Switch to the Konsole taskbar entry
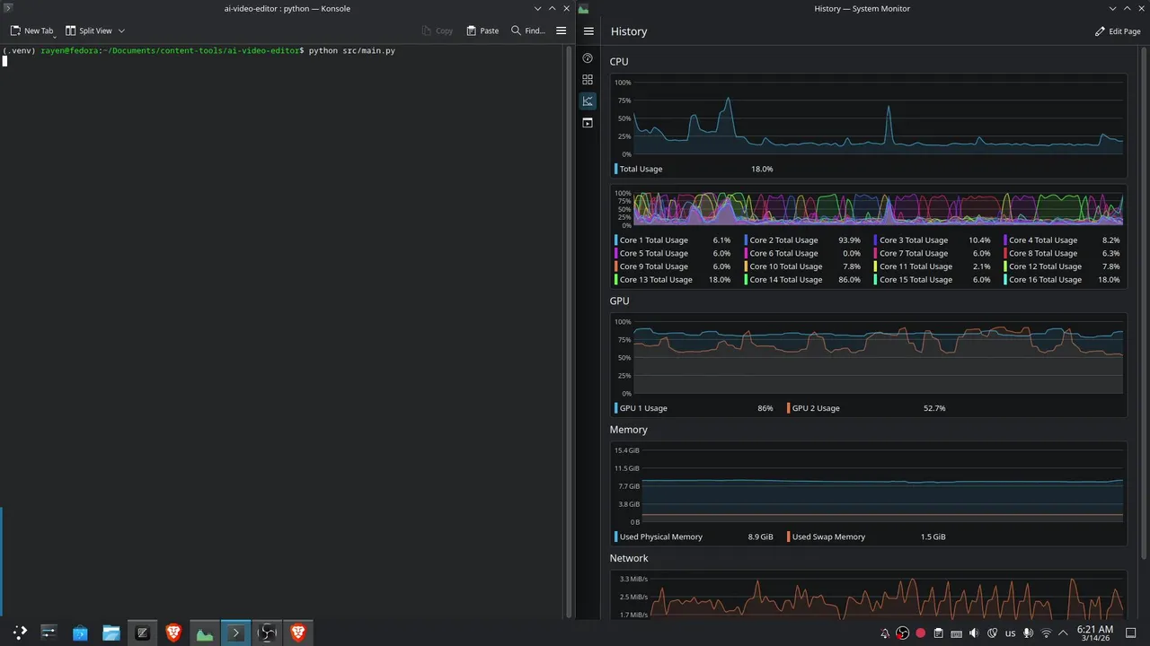This screenshot has height=646, width=1150. (x=235, y=633)
